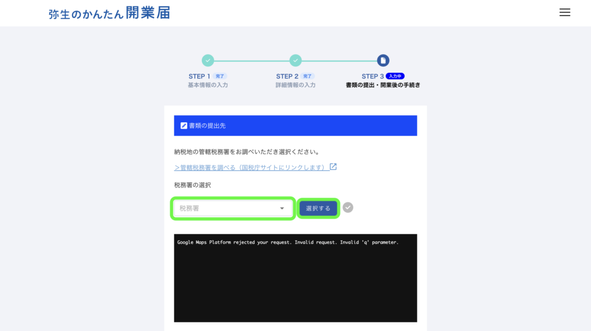Open the hamburger menu icon
This screenshot has width=591, height=331.
tap(564, 13)
